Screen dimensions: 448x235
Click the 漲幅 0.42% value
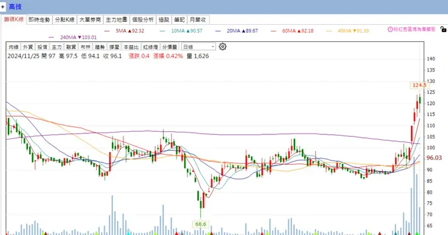point(168,56)
